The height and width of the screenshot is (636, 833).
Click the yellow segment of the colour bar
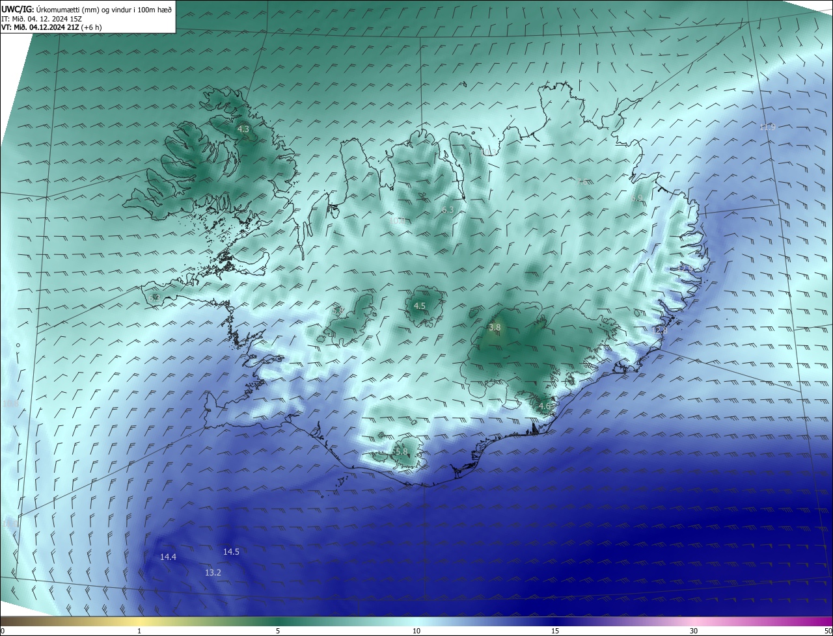click(140, 621)
